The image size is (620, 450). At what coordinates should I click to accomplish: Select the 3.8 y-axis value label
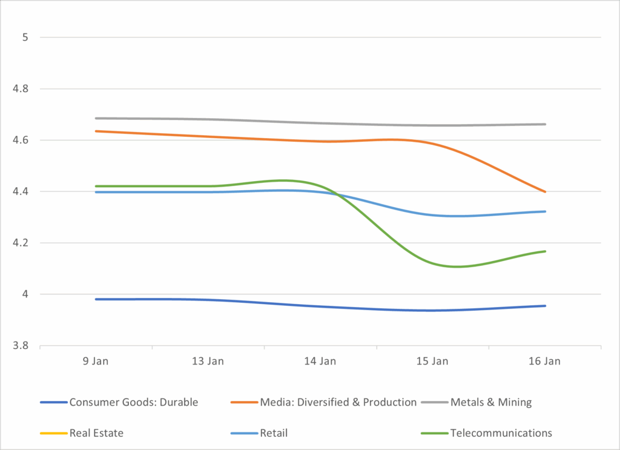(x=21, y=346)
